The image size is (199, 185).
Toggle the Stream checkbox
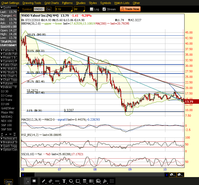104,9
